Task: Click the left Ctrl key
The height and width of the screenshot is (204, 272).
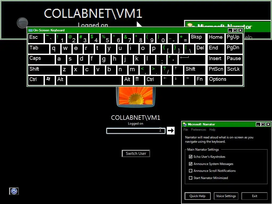Action: click(x=36, y=80)
